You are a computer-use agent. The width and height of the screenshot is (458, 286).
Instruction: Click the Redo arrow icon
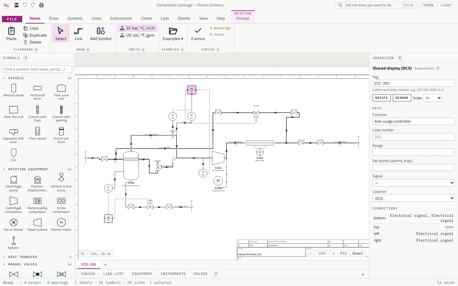[x=33, y=5]
